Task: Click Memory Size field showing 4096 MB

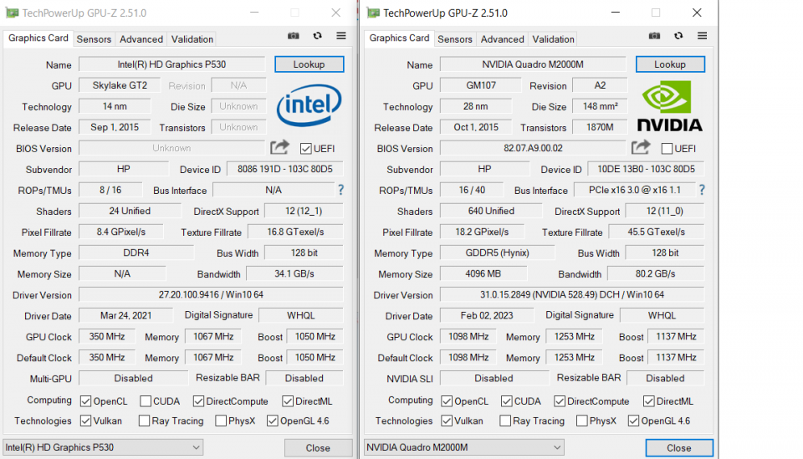Action: pos(483,273)
